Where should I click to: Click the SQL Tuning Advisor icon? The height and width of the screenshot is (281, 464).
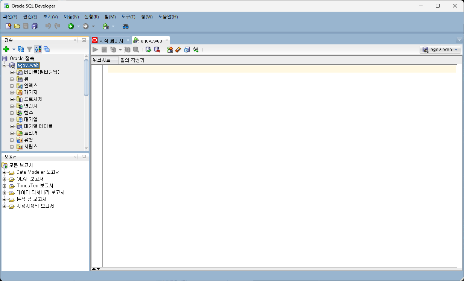click(136, 50)
